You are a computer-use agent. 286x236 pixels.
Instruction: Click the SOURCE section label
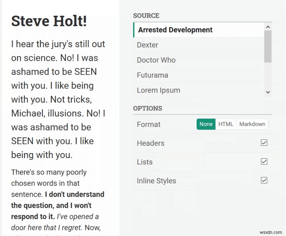click(146, 16)
